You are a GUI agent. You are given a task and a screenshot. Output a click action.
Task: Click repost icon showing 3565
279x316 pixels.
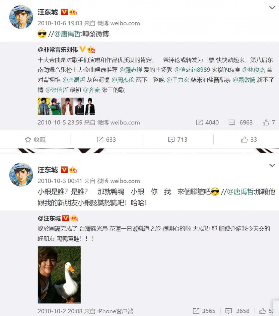pyautogui.click(x=204, y=311)
